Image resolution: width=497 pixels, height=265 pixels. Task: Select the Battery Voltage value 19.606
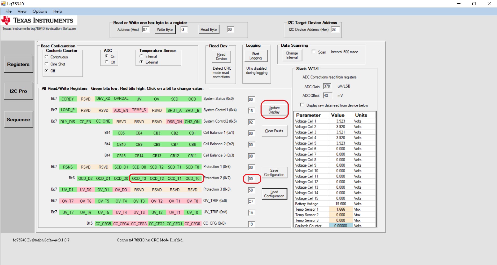(341, 204)
